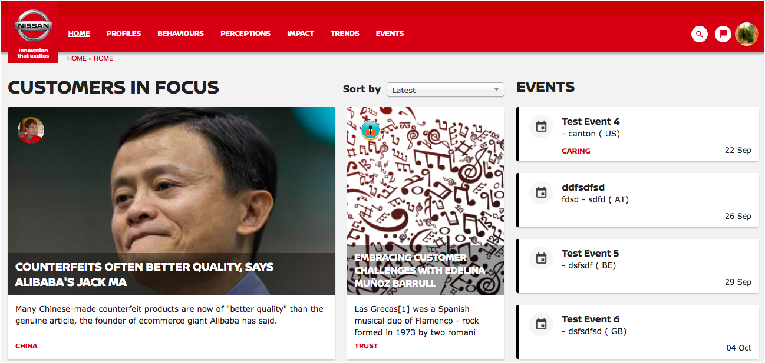Click the TRUST tag link

click(x=366, y=346)
